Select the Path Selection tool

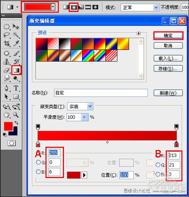tap(6, 97)
